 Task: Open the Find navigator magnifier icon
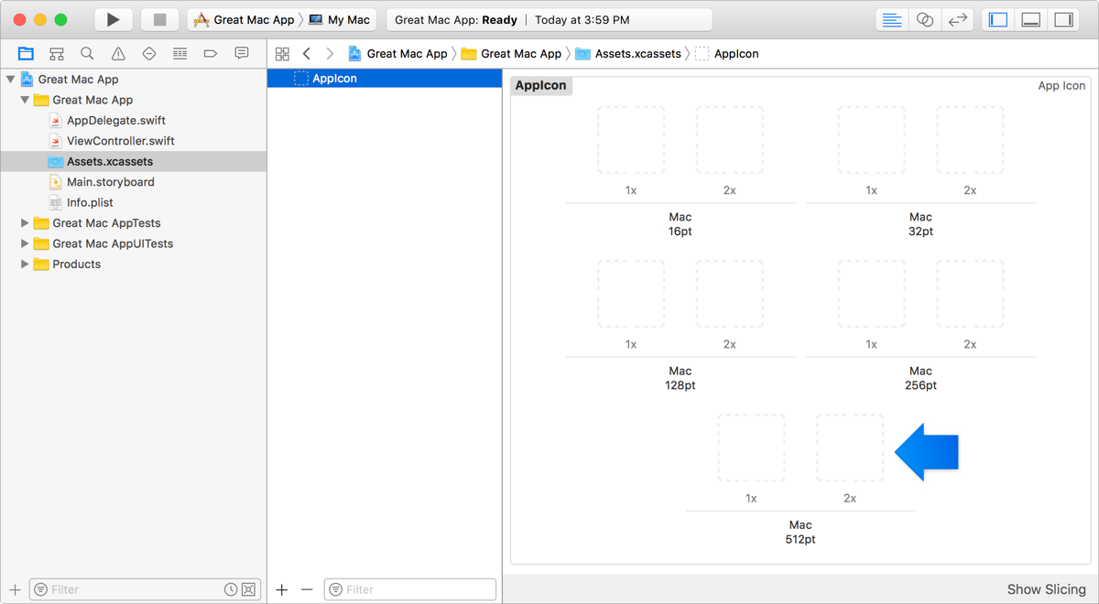click(x=87, y=54)
